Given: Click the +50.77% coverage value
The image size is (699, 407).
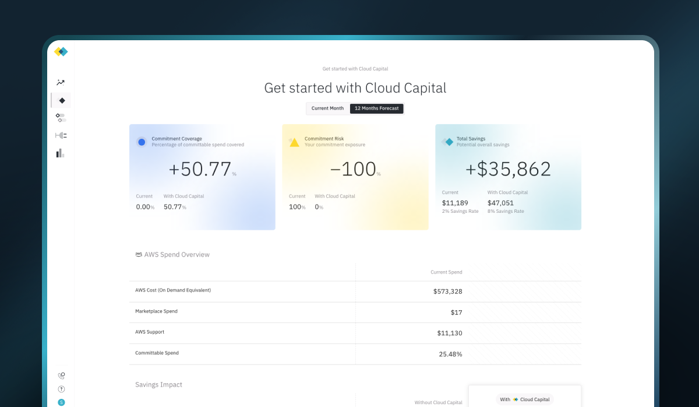Looking at the screenshot, I should (x=202, y=169).
